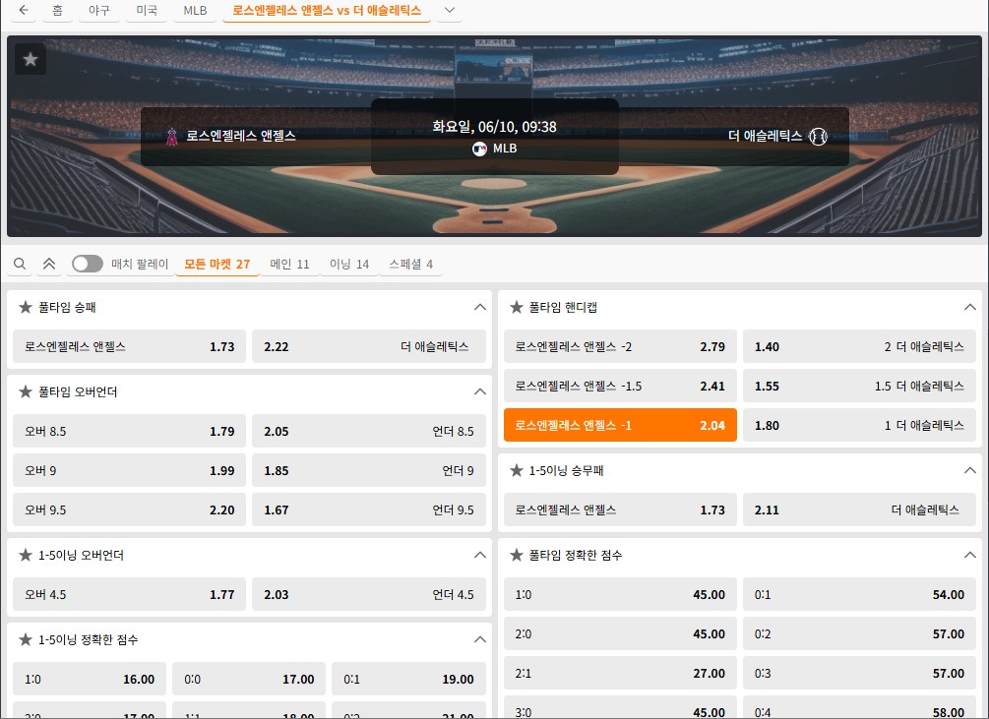Pick 오버 8.5 at 1.79
This screenshot has height=719, width=989.
click(x=129, y=431)
